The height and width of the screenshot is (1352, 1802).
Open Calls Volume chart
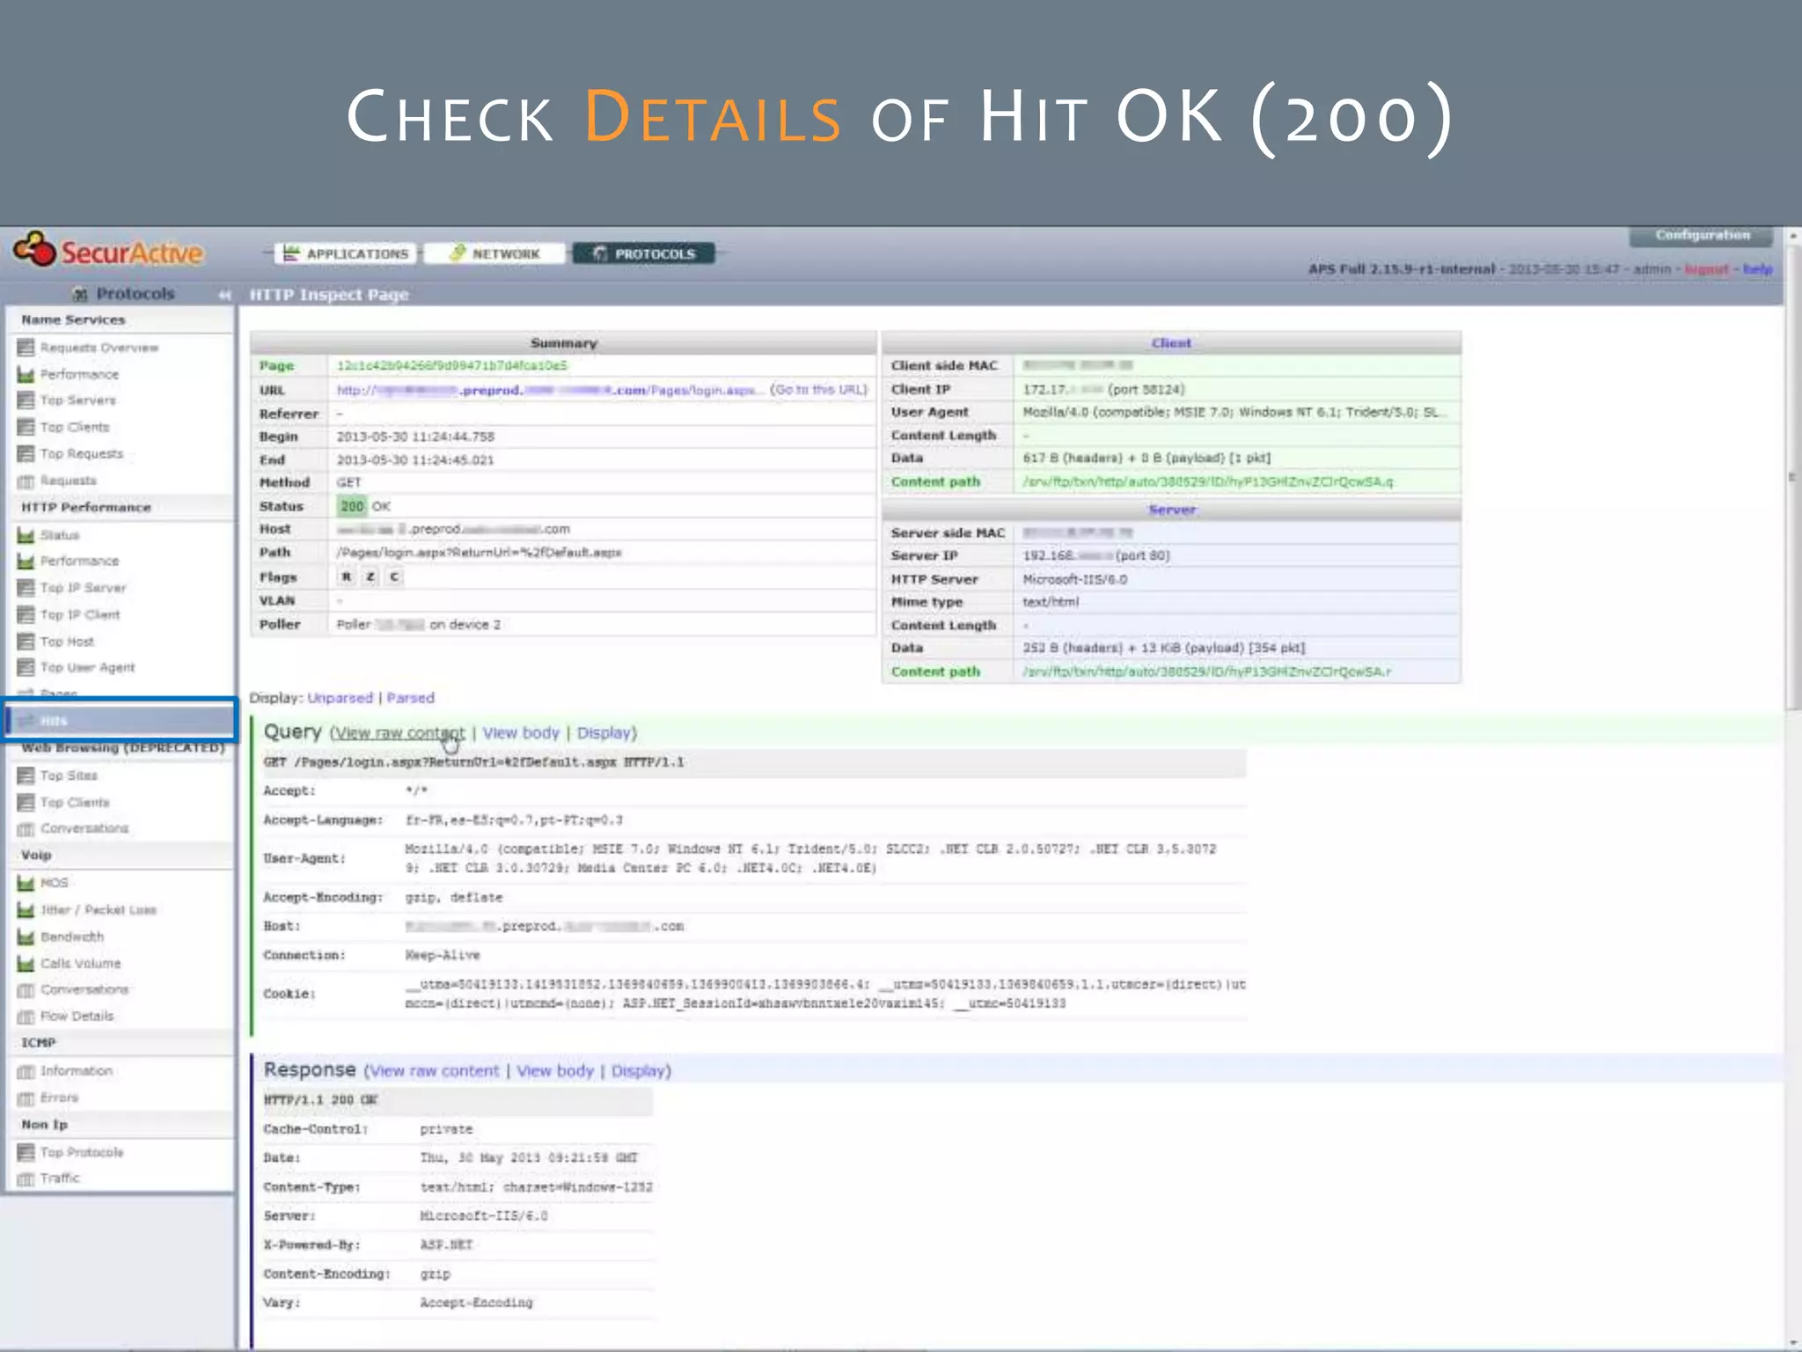[80, 964]
